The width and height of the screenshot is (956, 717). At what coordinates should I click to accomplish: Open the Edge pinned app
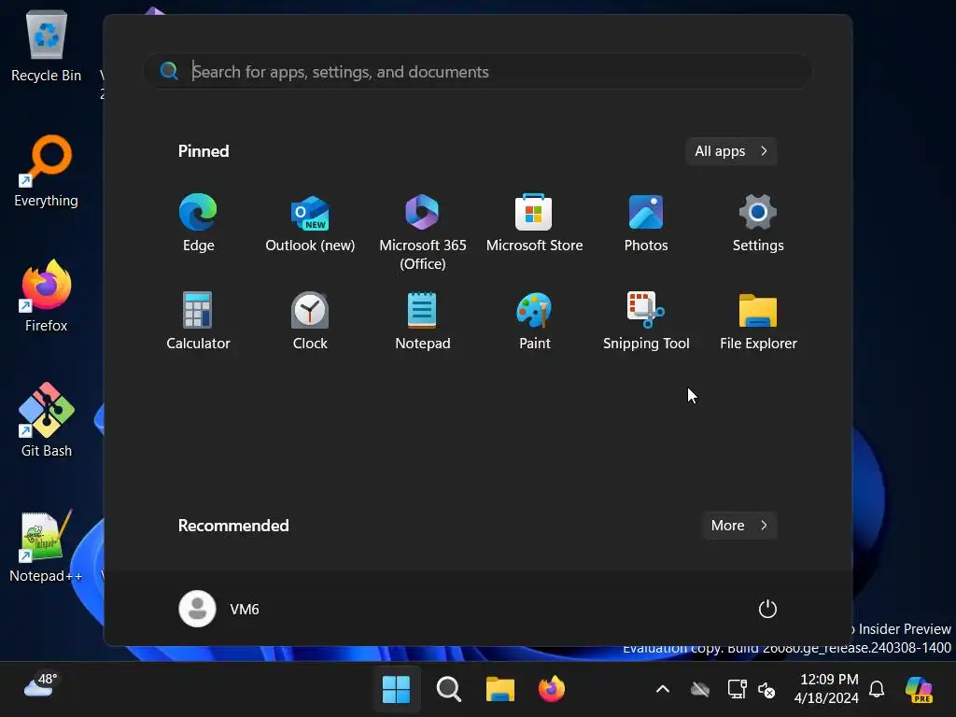tap(198, 223)
